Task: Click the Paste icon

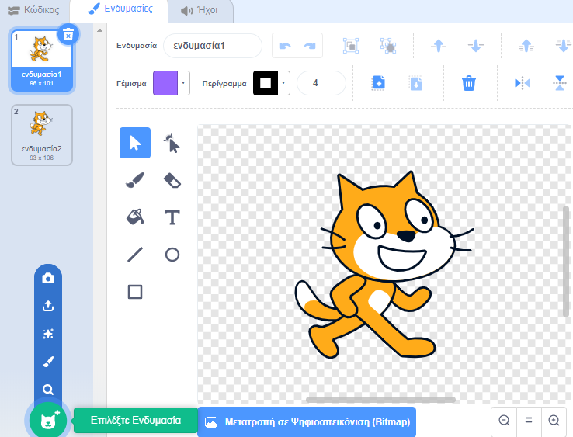Action: [416, 83]
